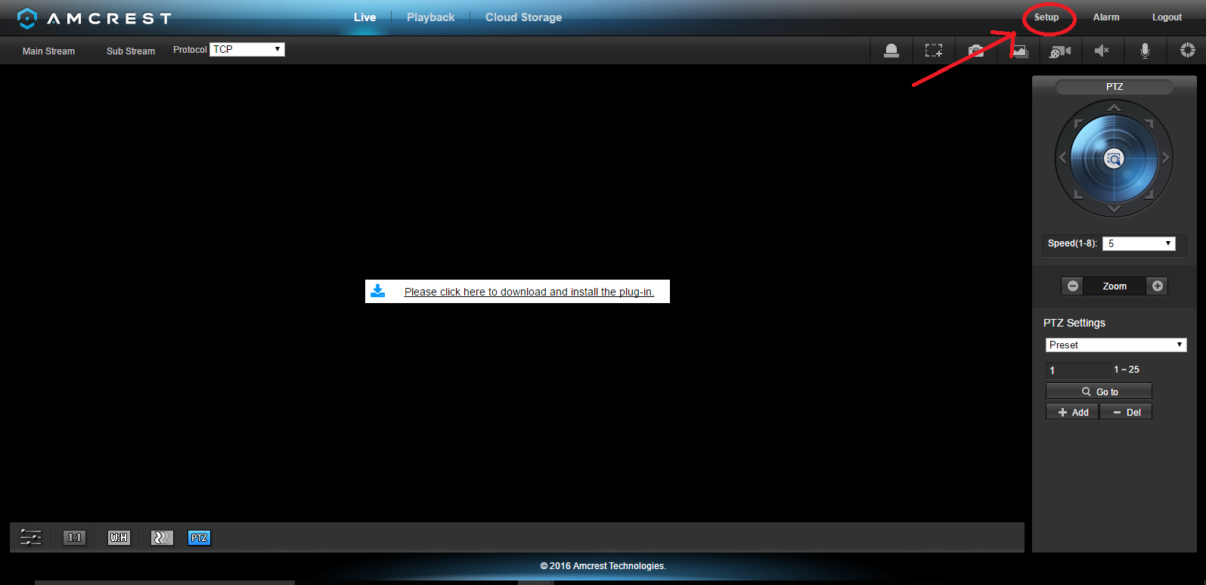Expand the PTZ Speed dropdown

(x=1139, y=243)
